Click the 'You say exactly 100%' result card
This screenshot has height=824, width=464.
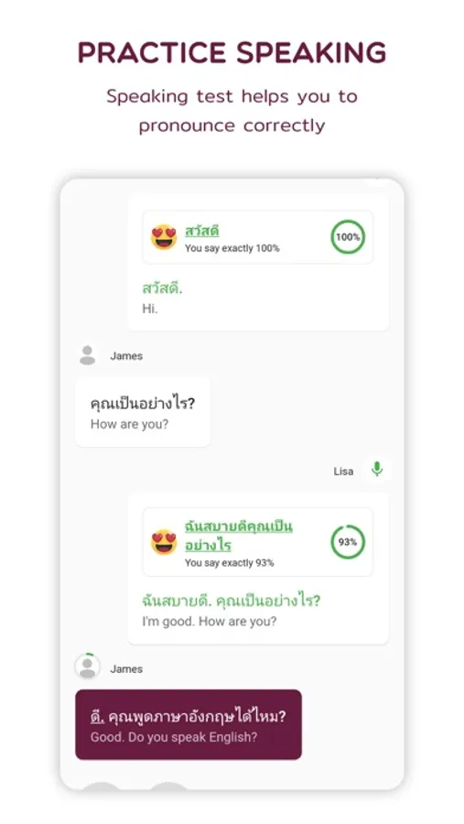point(257,237)
